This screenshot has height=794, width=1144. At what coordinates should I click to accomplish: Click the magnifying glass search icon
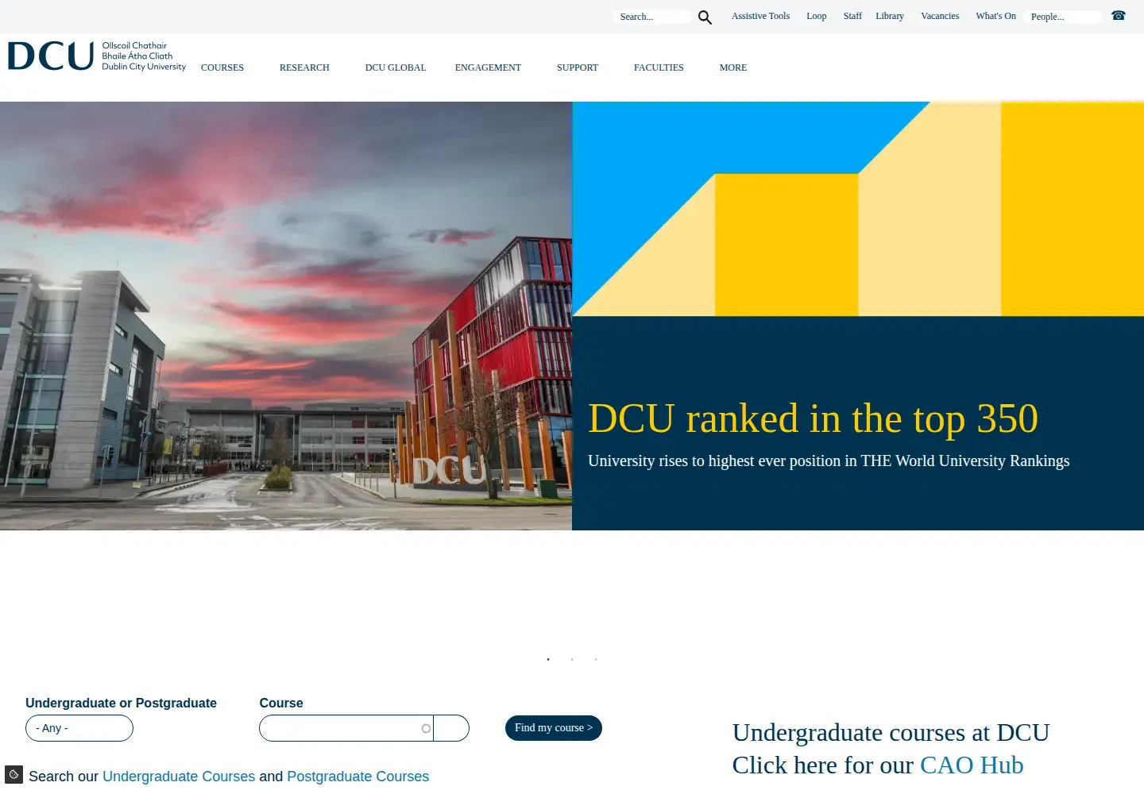point(705,17)
